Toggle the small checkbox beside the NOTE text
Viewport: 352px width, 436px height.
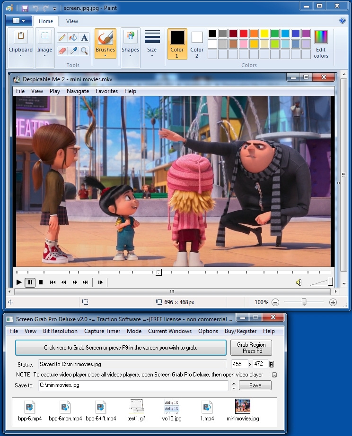pos(274,375)
